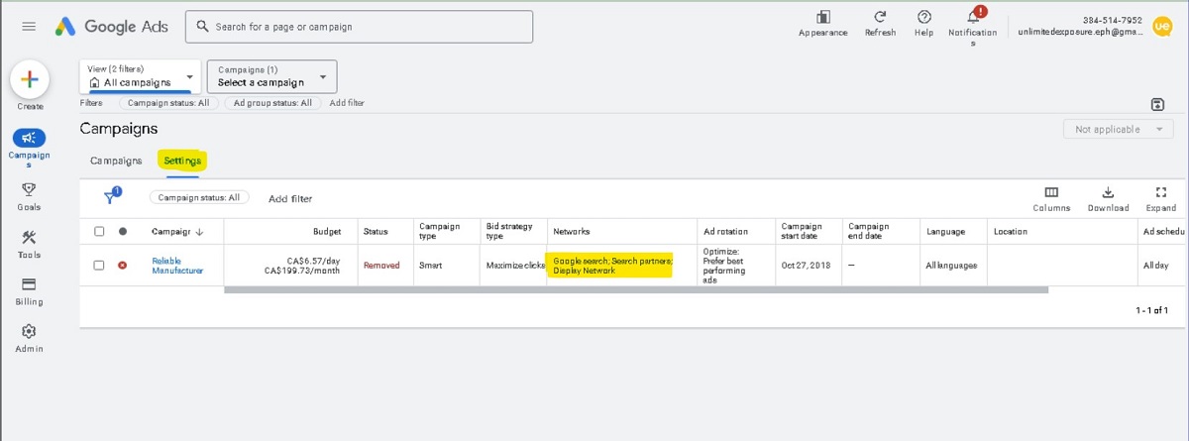The width and height of the screenshot is (1189, 441).
Task: Click the Create plus button
Action: coord(30,79)
